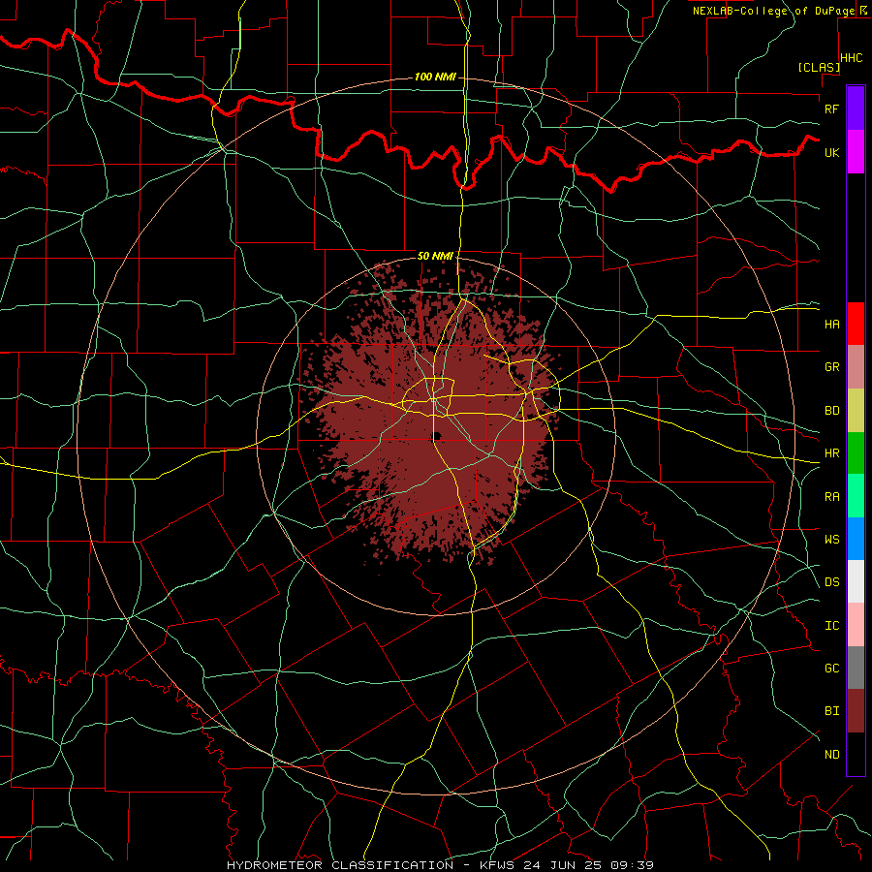Click the WS blue legend swatch
The image size is (872, 872).
click(x=856, y=539)
